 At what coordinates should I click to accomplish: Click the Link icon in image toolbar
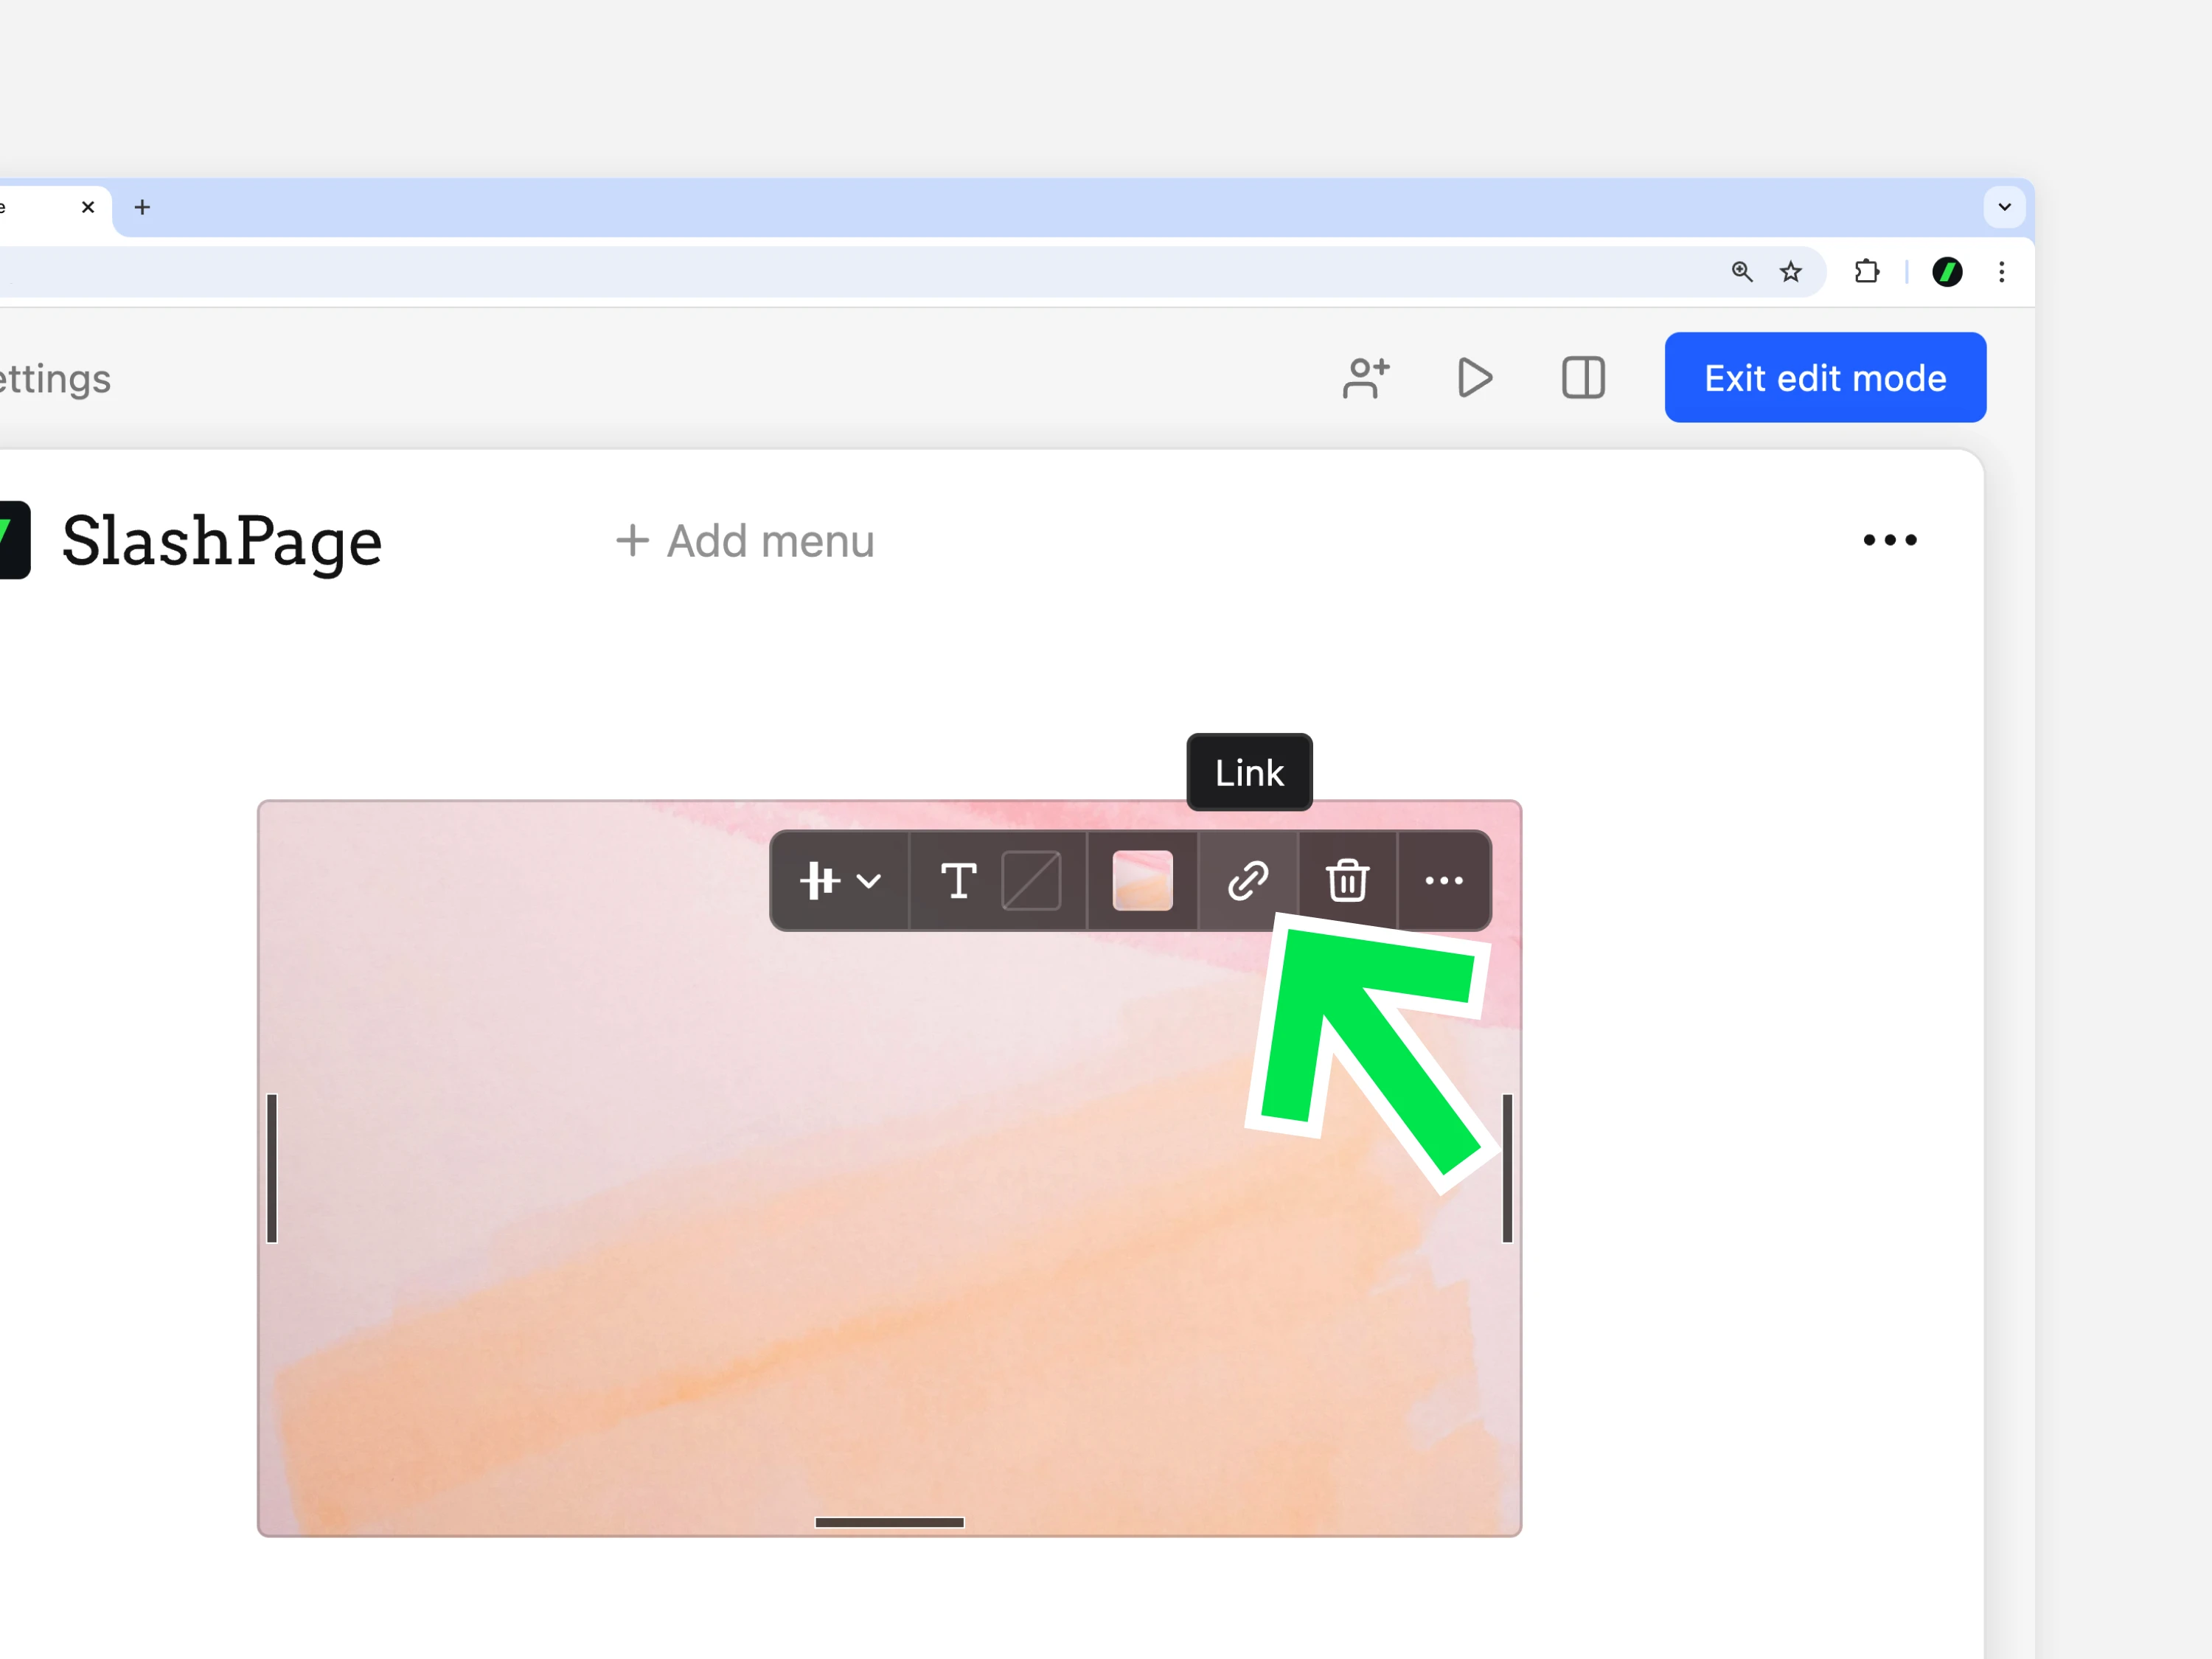pos(1248,881)
